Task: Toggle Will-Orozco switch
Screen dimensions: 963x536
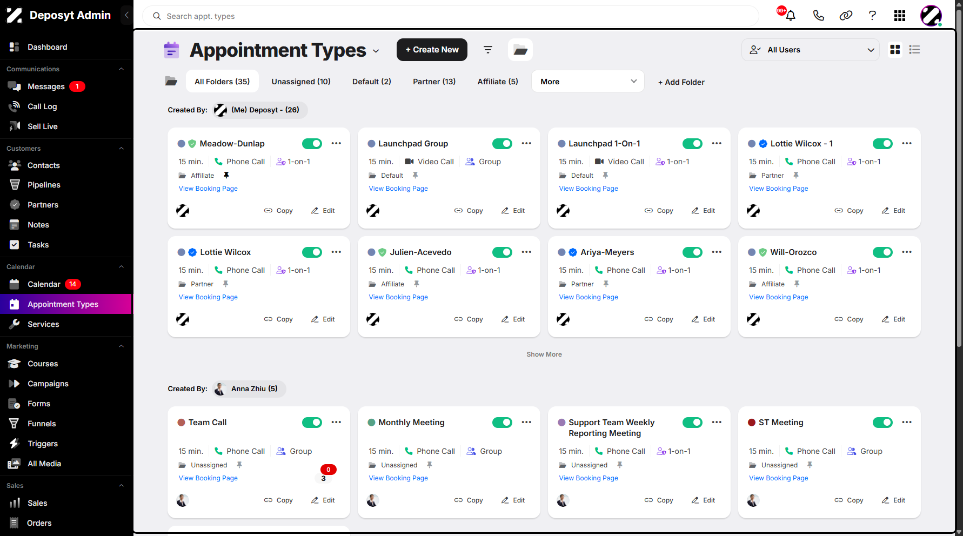Action: (882, 252)
